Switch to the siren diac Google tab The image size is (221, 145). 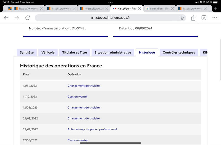(158, 9)
